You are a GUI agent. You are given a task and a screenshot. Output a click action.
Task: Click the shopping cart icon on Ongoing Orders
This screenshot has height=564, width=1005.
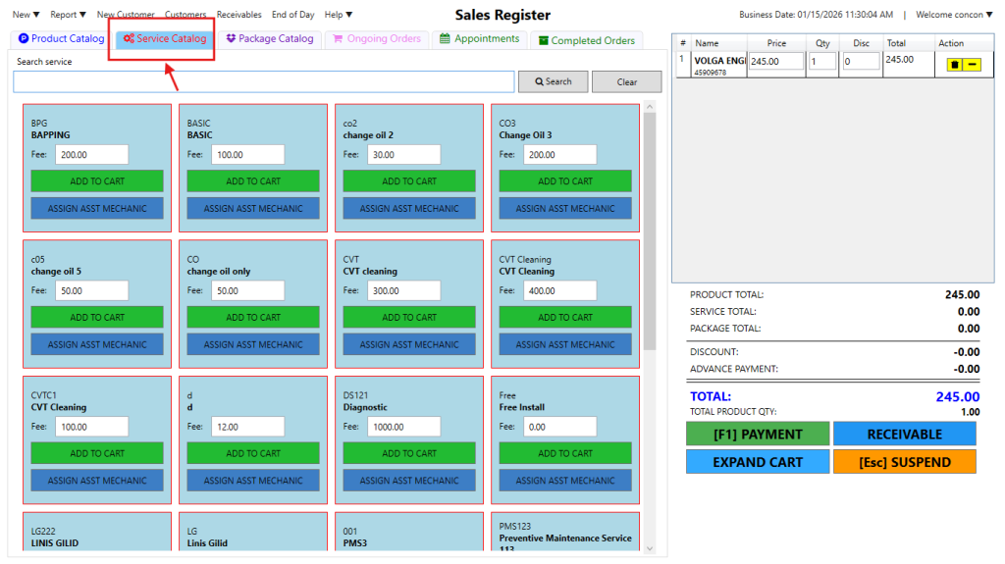click(x=338, y=39)
